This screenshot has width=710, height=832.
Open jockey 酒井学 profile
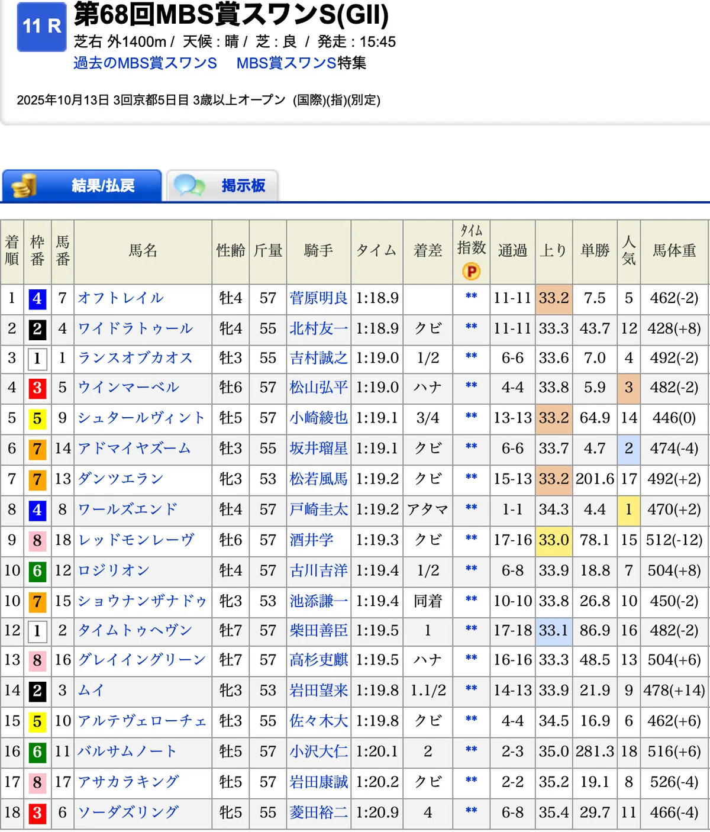click(312, 540)
